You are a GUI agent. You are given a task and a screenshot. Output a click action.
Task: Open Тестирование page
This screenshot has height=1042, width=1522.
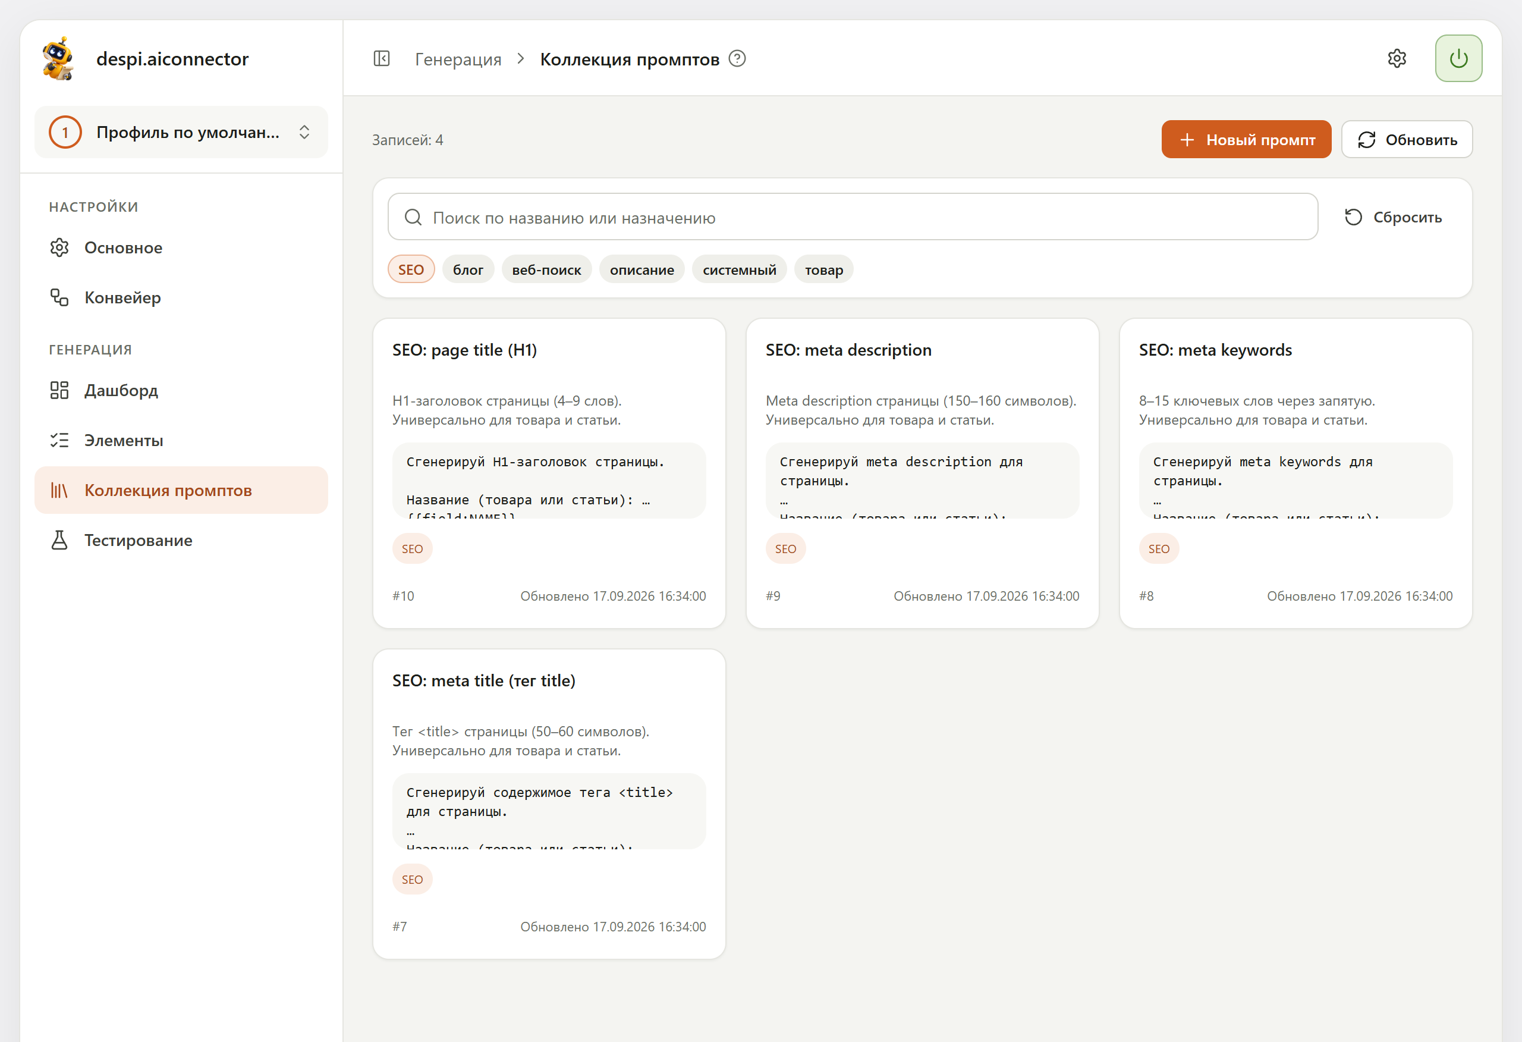click(181, 540)
